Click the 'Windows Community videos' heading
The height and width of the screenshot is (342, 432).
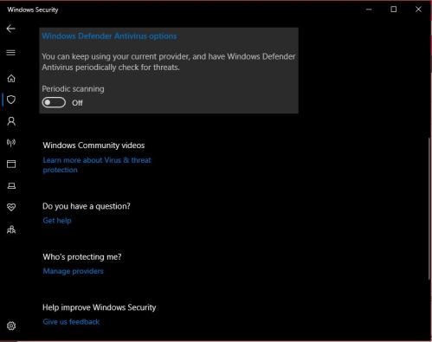point(93,145)
